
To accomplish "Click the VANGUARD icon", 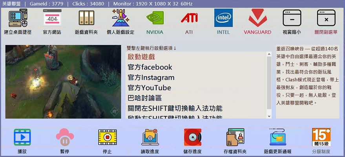I will [257, 18].
